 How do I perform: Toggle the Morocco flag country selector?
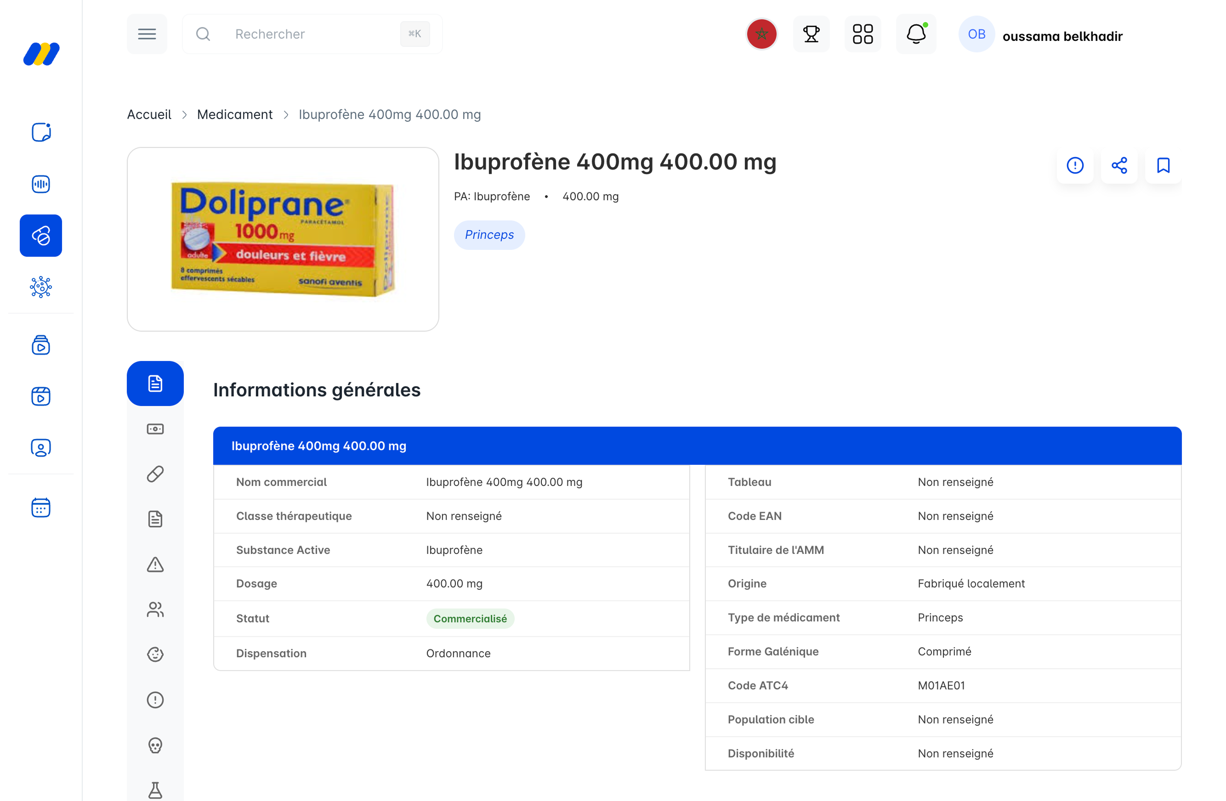tap(761, 34)
